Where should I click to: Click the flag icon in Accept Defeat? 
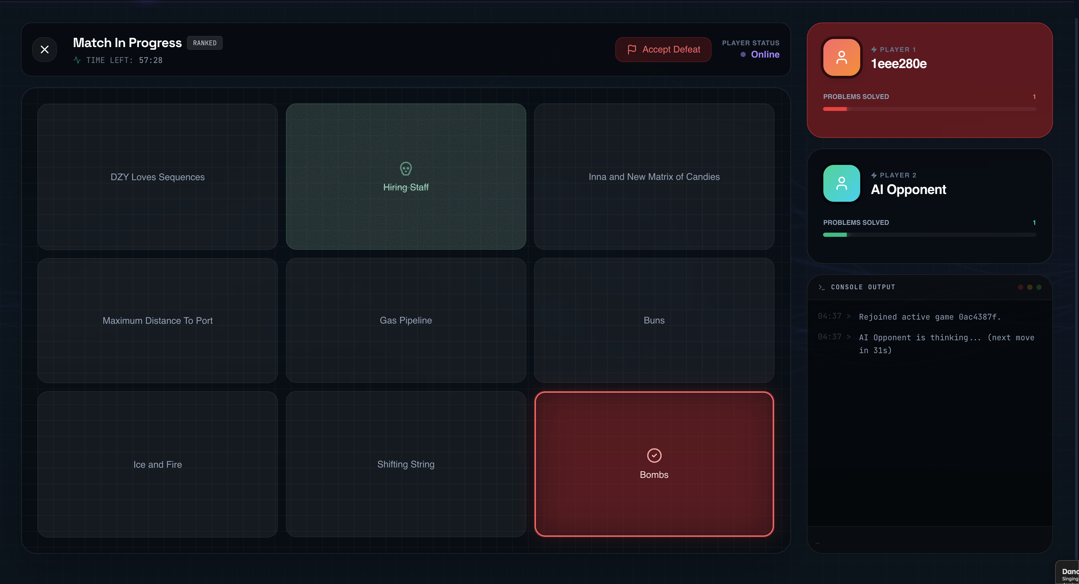(632, 49)
